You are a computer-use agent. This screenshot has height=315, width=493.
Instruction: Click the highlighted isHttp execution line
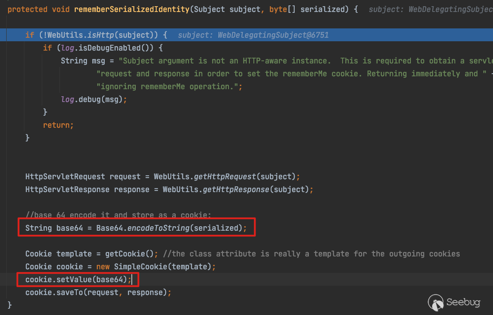(96, 35)
